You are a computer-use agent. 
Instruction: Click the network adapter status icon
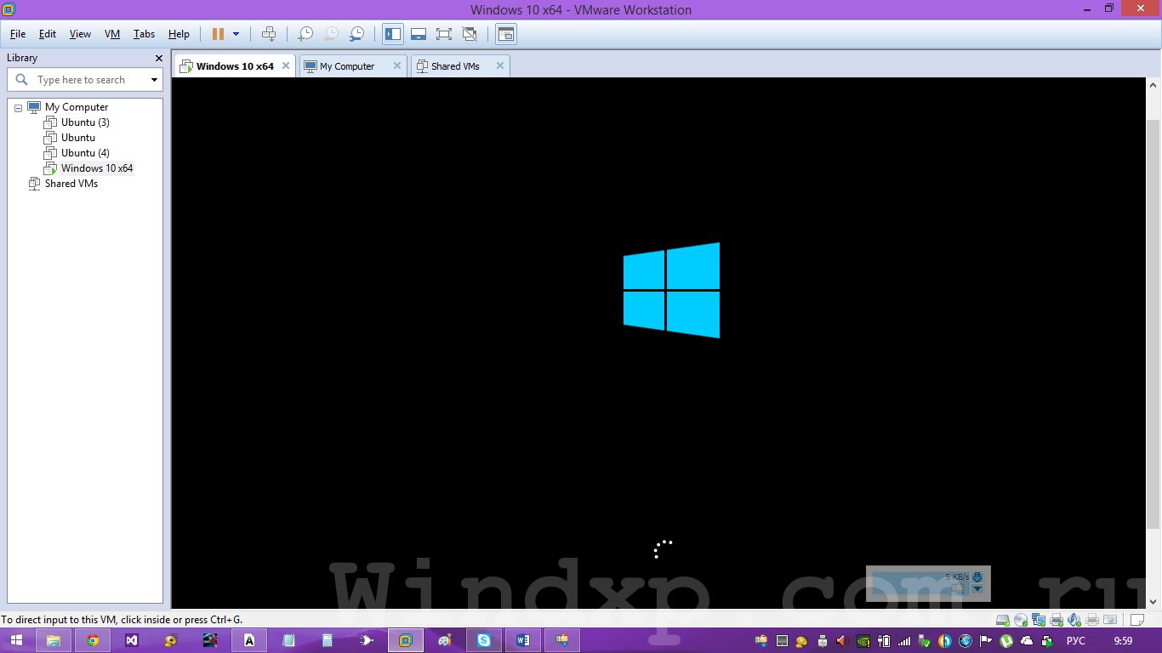pos(1039,620)
